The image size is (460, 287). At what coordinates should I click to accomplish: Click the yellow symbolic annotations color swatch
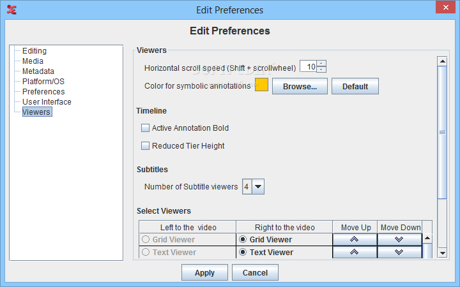tap(261, 85)
